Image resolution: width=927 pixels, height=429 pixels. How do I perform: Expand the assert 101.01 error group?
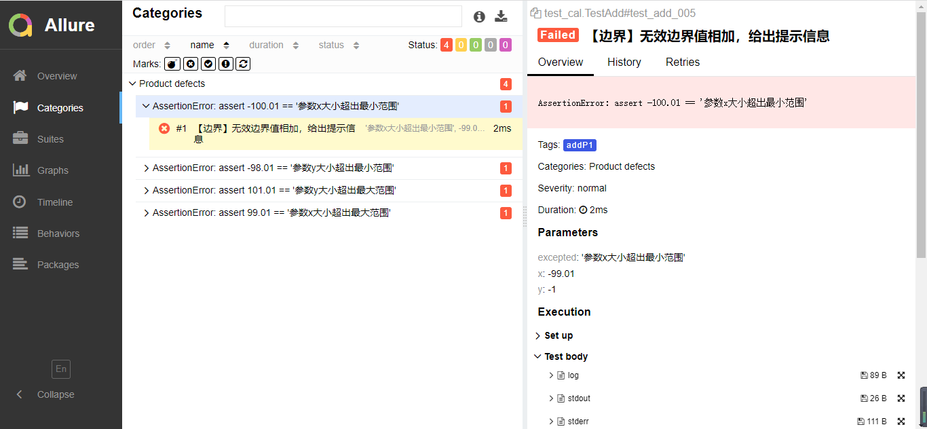[147, 191]
